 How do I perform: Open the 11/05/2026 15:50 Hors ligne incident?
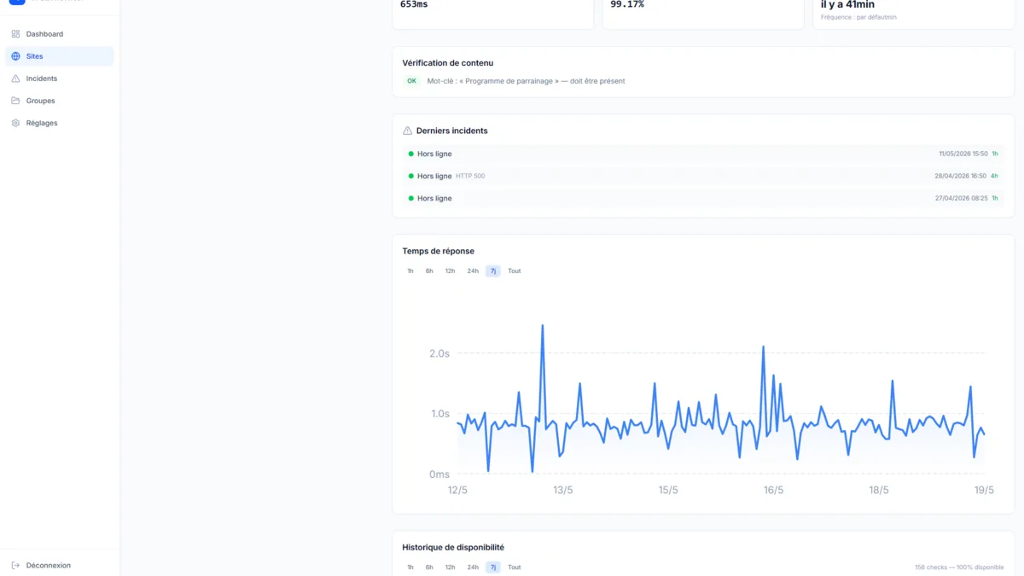click(x=703, y=154)
